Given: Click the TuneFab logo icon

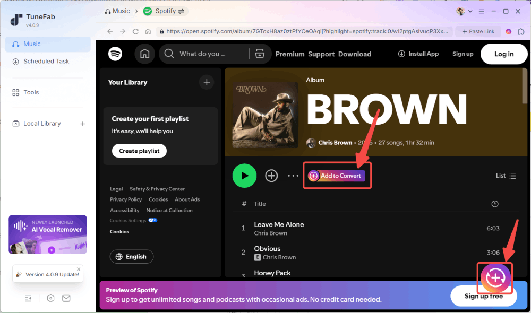Looking at the screenshot, I should [16, 20].
